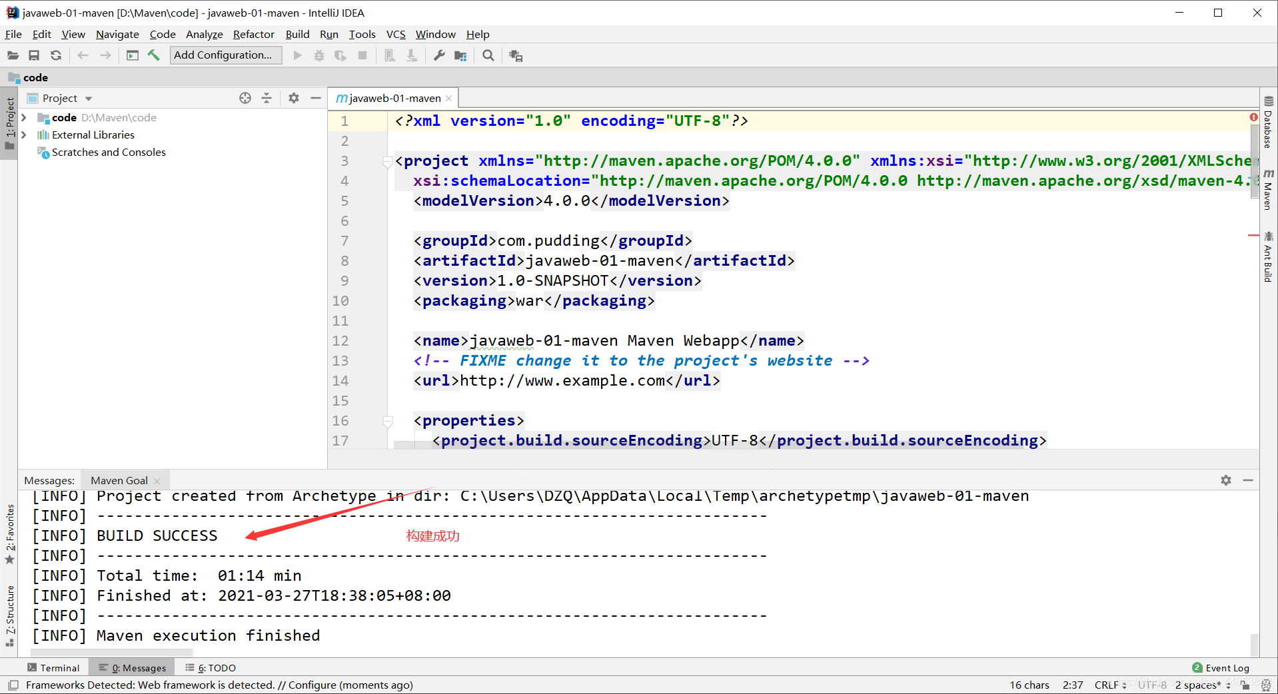Screen dimensions: 1278x694
Task: Open the Database side tool window
Action: click(1269, 121)
